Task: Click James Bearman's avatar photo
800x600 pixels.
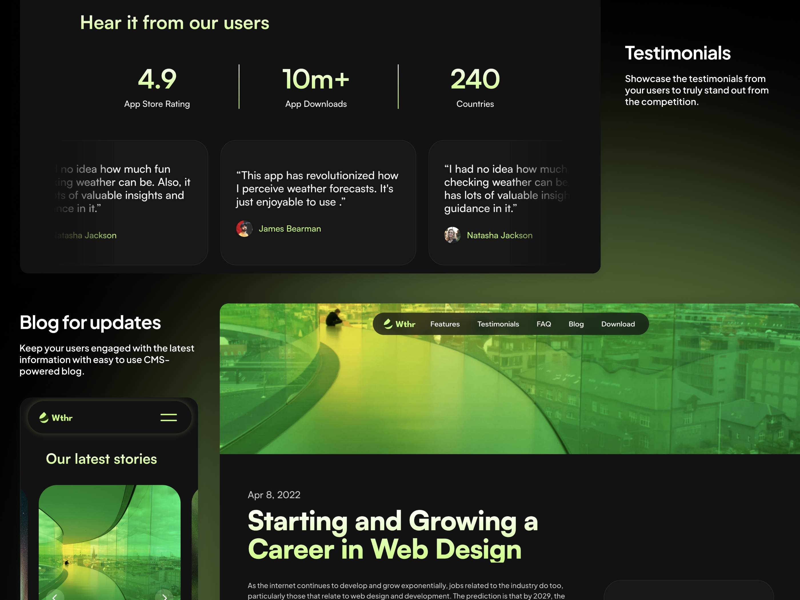Action: click(245, 229)
